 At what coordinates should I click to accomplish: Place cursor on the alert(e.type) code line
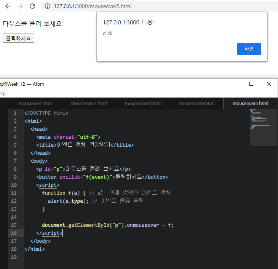point(95,201)
